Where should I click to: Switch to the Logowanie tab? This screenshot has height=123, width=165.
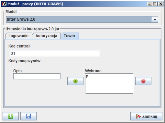tap(18, 36)
